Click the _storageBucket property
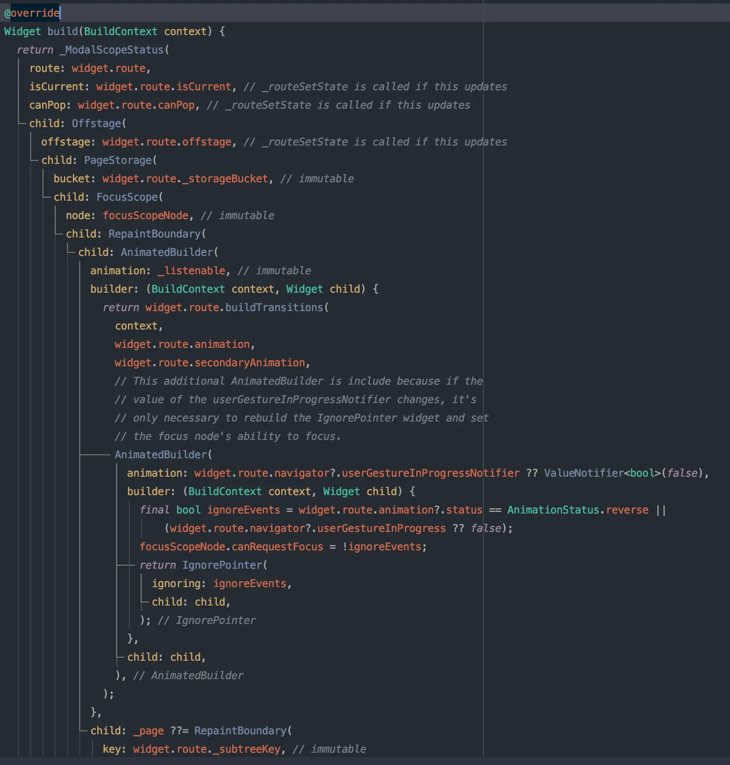The height and width of the screenshot is (765, 730). click(x=225, y=179)
